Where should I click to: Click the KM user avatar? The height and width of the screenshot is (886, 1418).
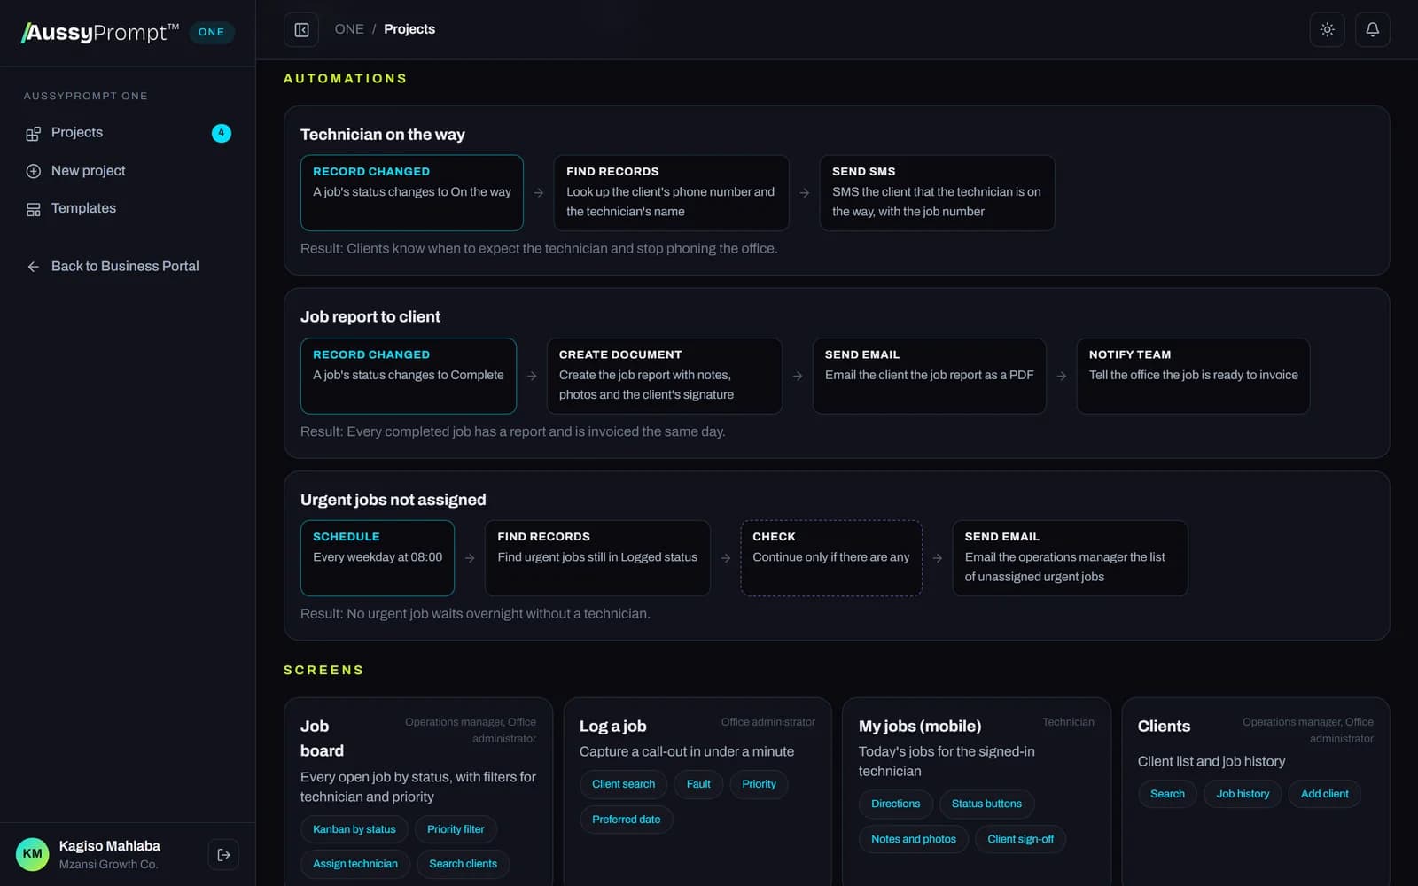point(32,854)
